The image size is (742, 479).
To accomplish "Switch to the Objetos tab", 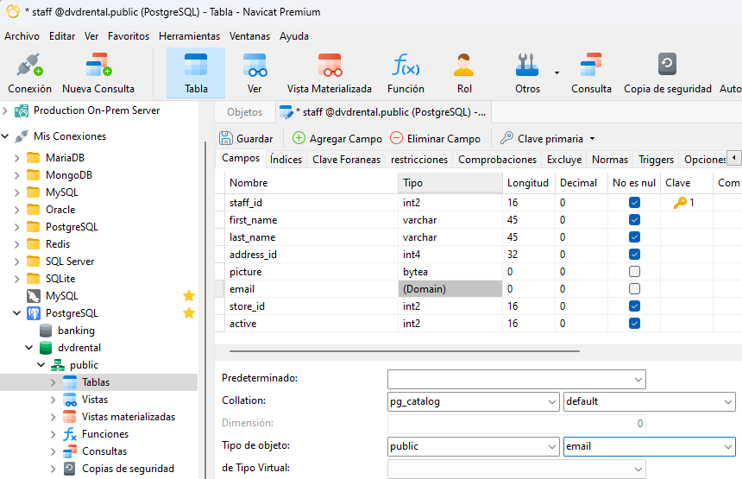I will (245, 112).
